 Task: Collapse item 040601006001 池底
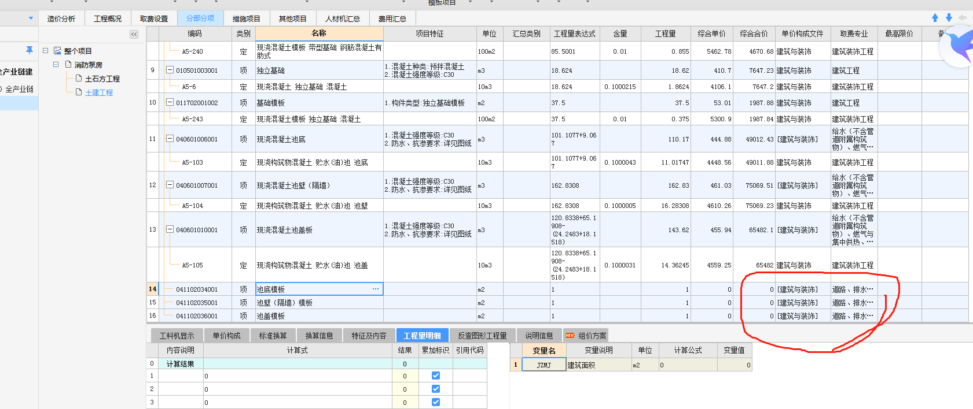coord(170,139)
